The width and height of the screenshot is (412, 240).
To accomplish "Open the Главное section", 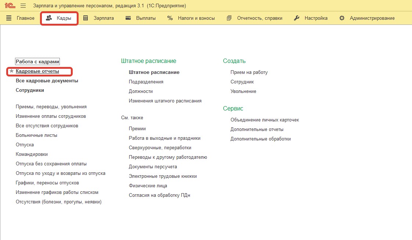I will [x=25, y=18].
